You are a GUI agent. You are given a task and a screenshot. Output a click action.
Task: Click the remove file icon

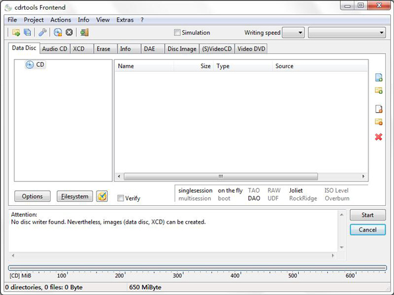point(379,109)
